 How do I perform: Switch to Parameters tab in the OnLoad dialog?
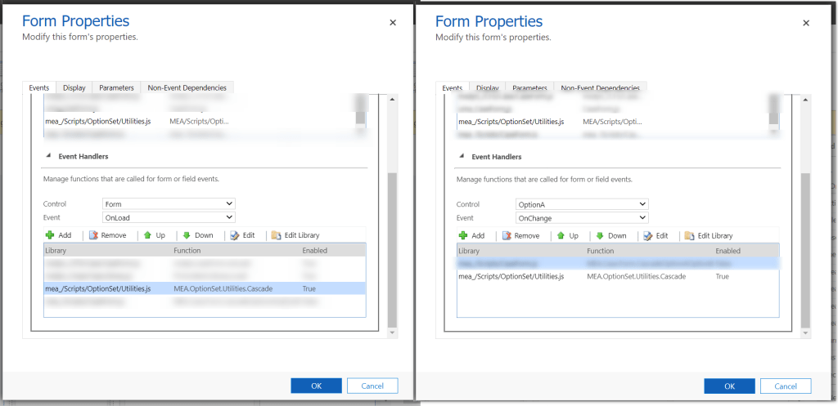(116, 87)
